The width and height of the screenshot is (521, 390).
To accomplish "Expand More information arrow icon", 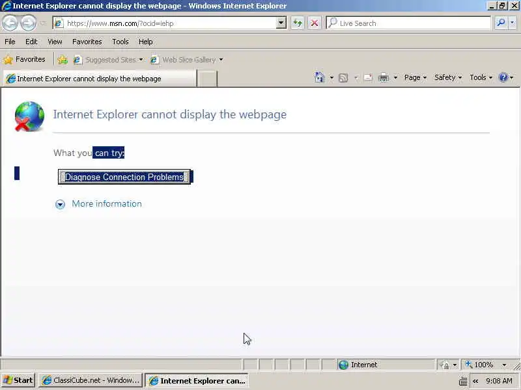I will [60, 204].
